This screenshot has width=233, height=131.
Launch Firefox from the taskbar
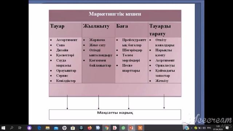[x=90, y=128]
